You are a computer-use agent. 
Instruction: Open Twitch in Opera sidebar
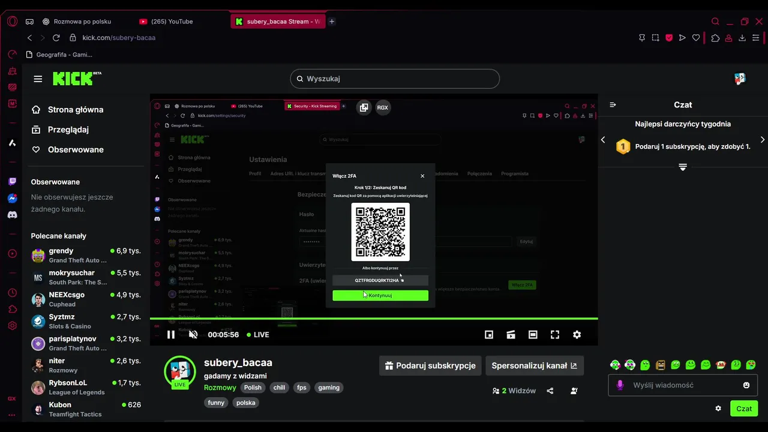click(x=12, y=181)
